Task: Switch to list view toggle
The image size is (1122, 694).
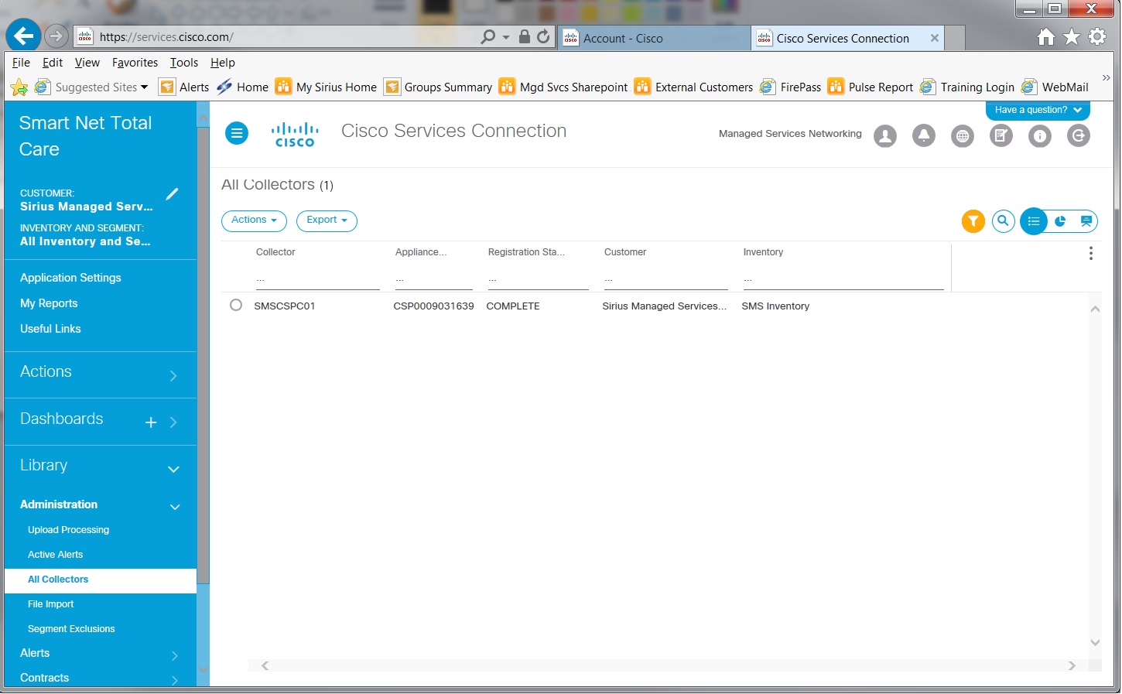Action: (x=1034, y=221)
